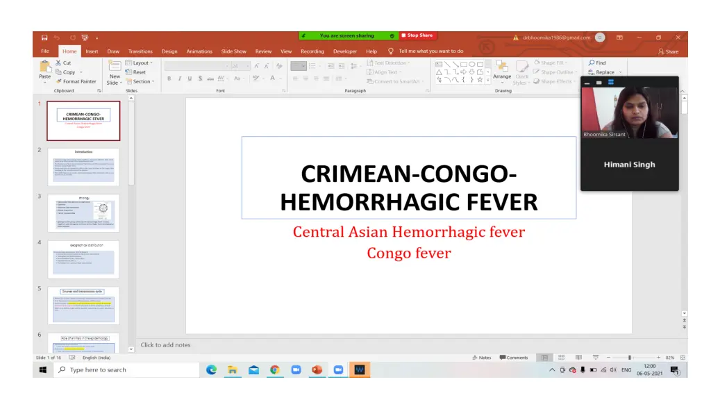
Task: Open PowerPoint from the Windows taskbar
Action: (317, 369)
